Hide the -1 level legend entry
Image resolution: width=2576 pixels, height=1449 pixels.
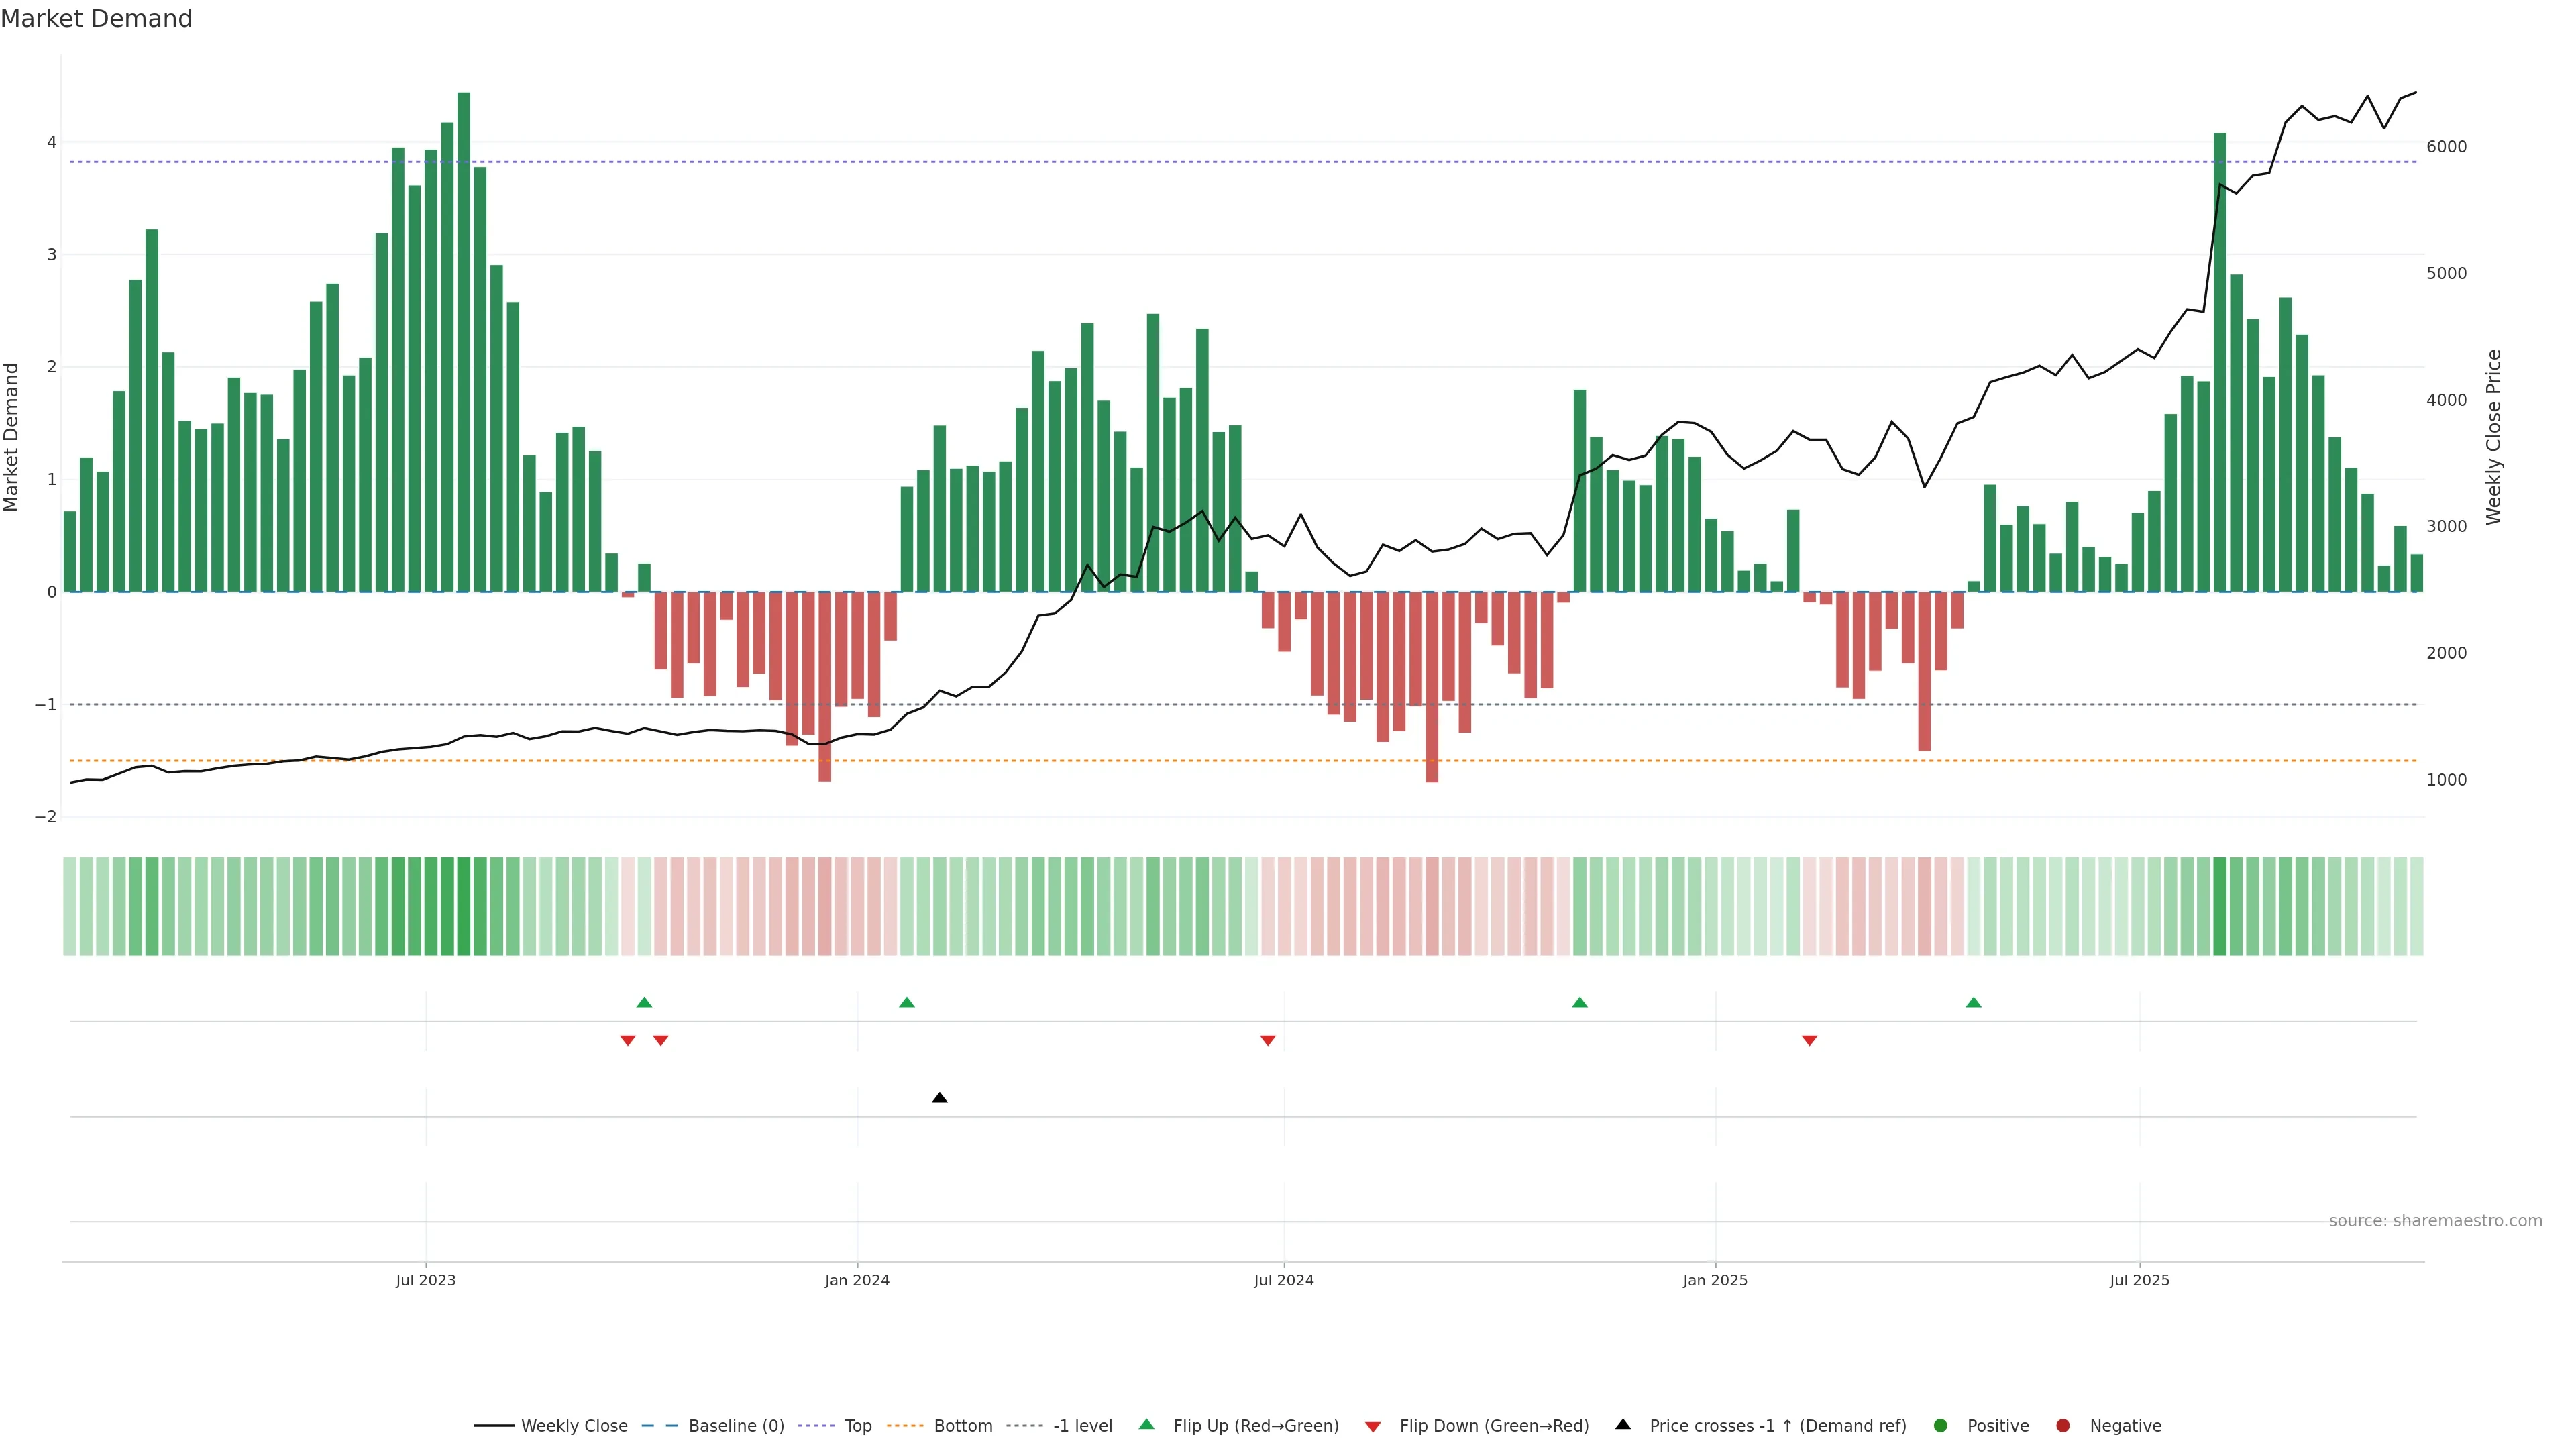pos(1082,1425)
